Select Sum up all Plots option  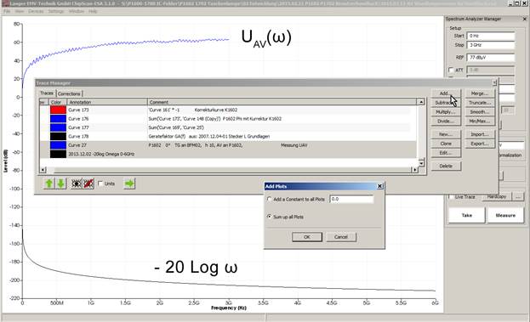[x=270, y=217]
